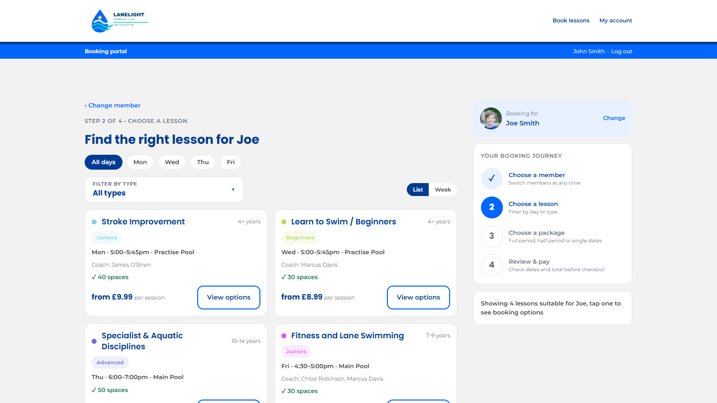Click the Specialist & Aquatic Disciplines title
Viewport: 717px width, 403px height.
click(142, 341)
